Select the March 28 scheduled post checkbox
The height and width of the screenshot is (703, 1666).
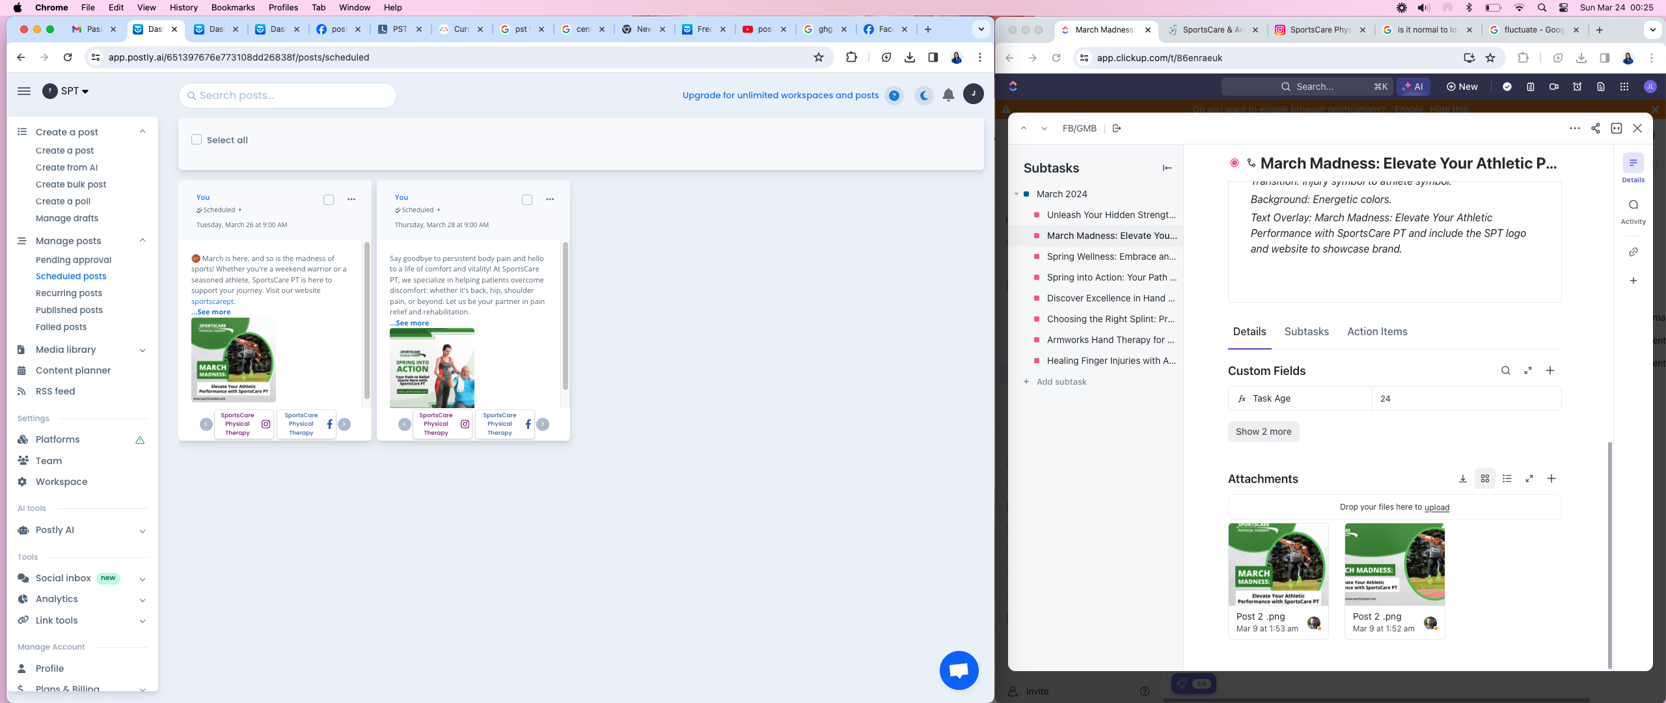pos(527,200)
